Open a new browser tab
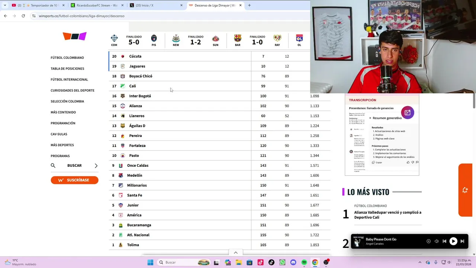Viewport: 476px width, 268px height. 249,5
